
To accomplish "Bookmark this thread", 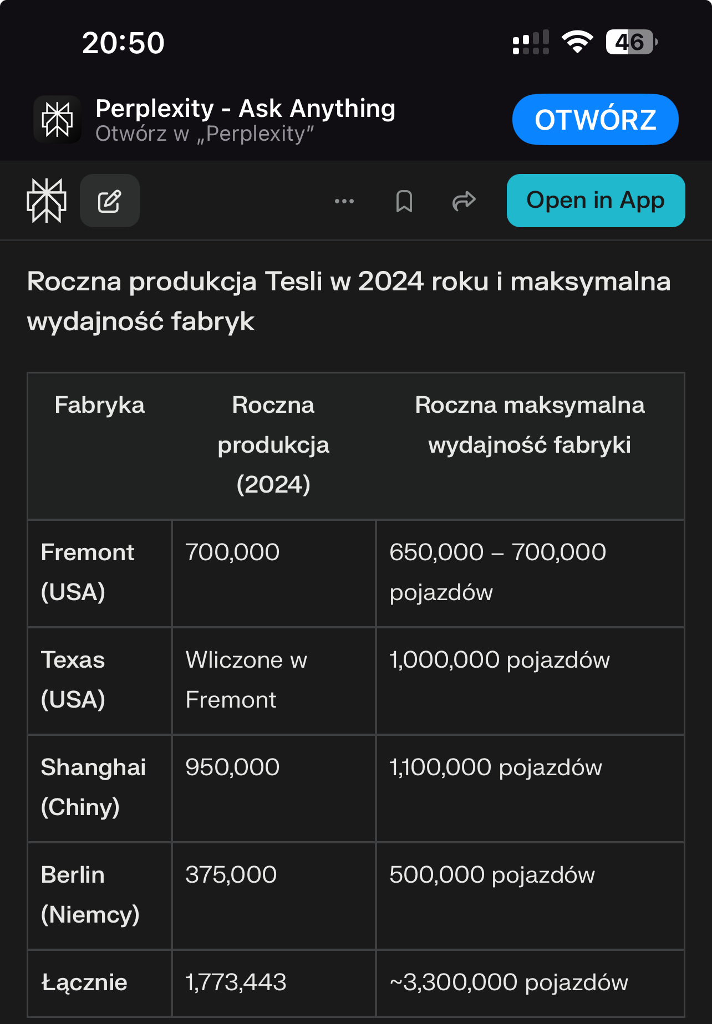I will [x=404, y=201].
